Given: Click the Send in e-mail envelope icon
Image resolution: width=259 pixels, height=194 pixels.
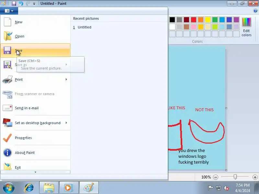Looking at the screenshot, I should pos(7,108).
